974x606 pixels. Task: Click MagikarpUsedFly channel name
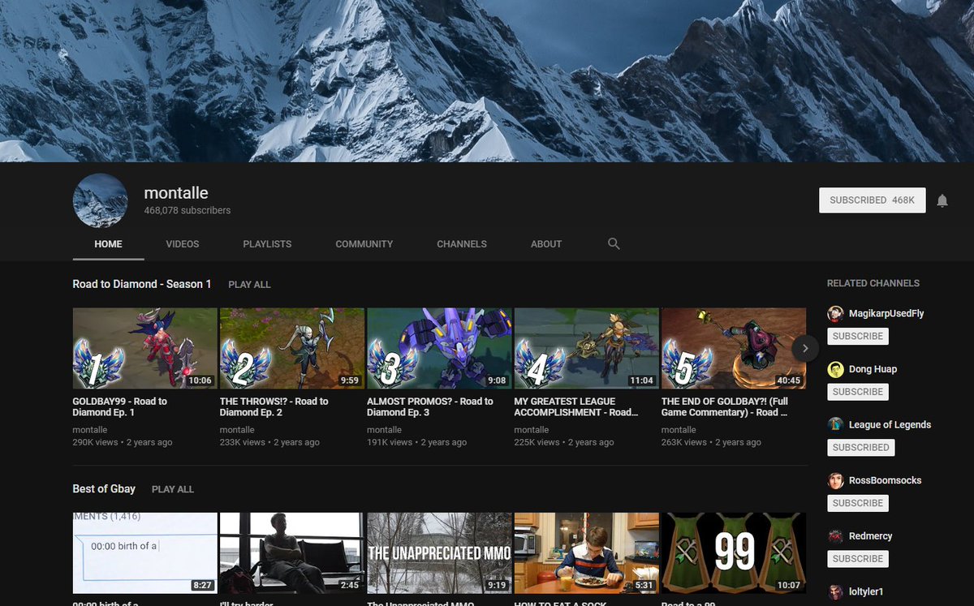[886, 313]
